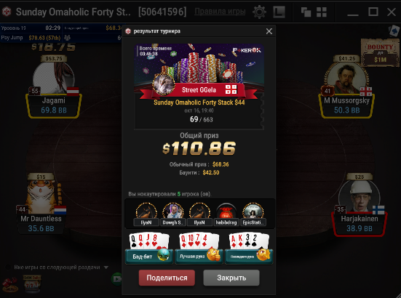The image size is (401, 298).
Task: Select the Бэд-бит hand tab
Action: click(149, 257)
